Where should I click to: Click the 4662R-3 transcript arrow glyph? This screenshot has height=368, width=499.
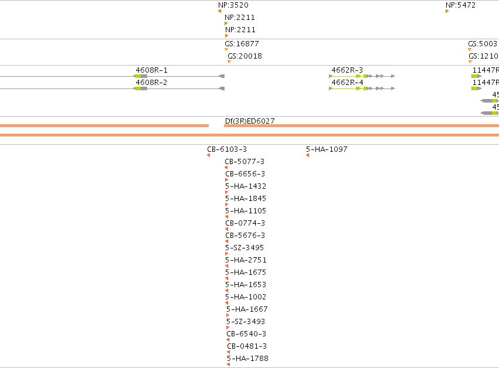coord(362,76)
